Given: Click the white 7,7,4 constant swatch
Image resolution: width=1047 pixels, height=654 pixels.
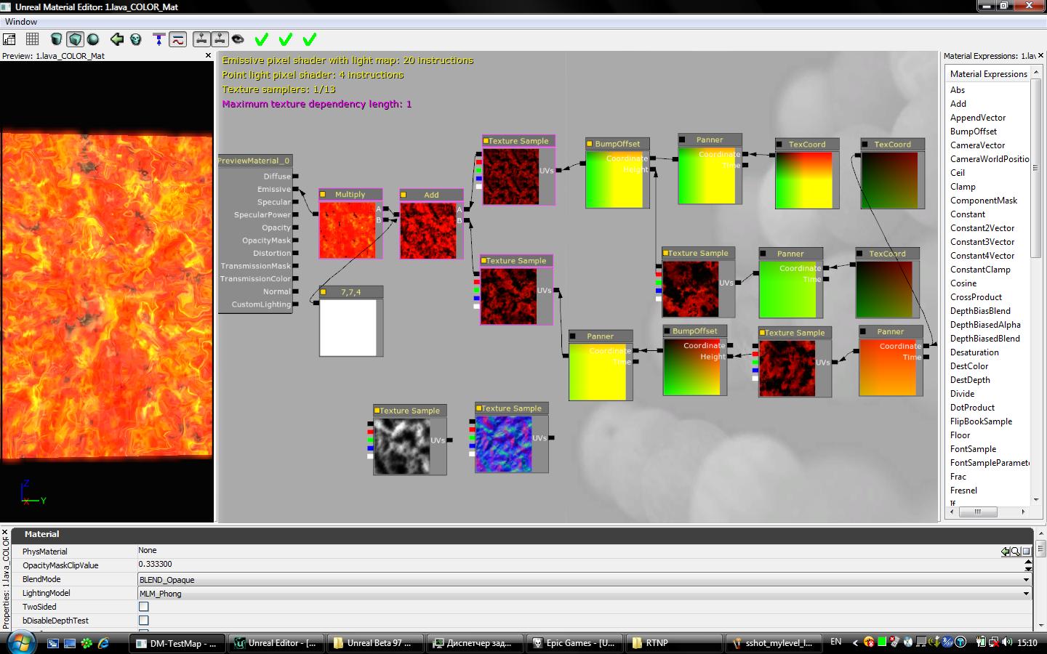Looking at the screenshot, I should [348, 327].
